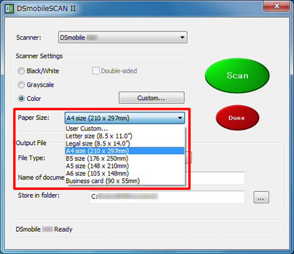Click the DSmobile Ready status text
The height and width of the screenshot is (254, 294).
point(44,229)
